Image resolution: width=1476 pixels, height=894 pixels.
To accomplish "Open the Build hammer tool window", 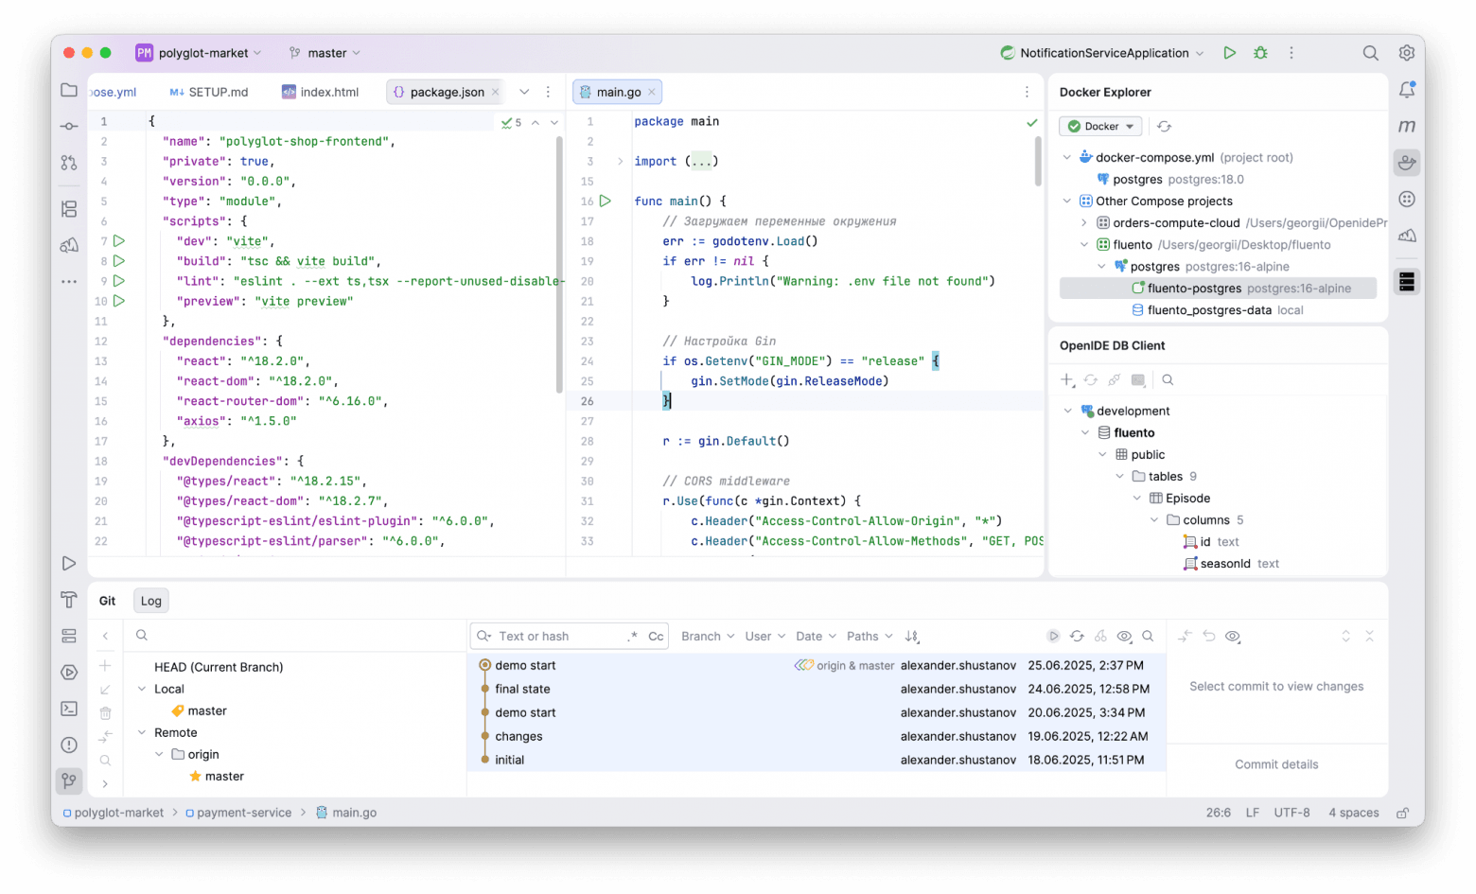I will click(69, 599).
